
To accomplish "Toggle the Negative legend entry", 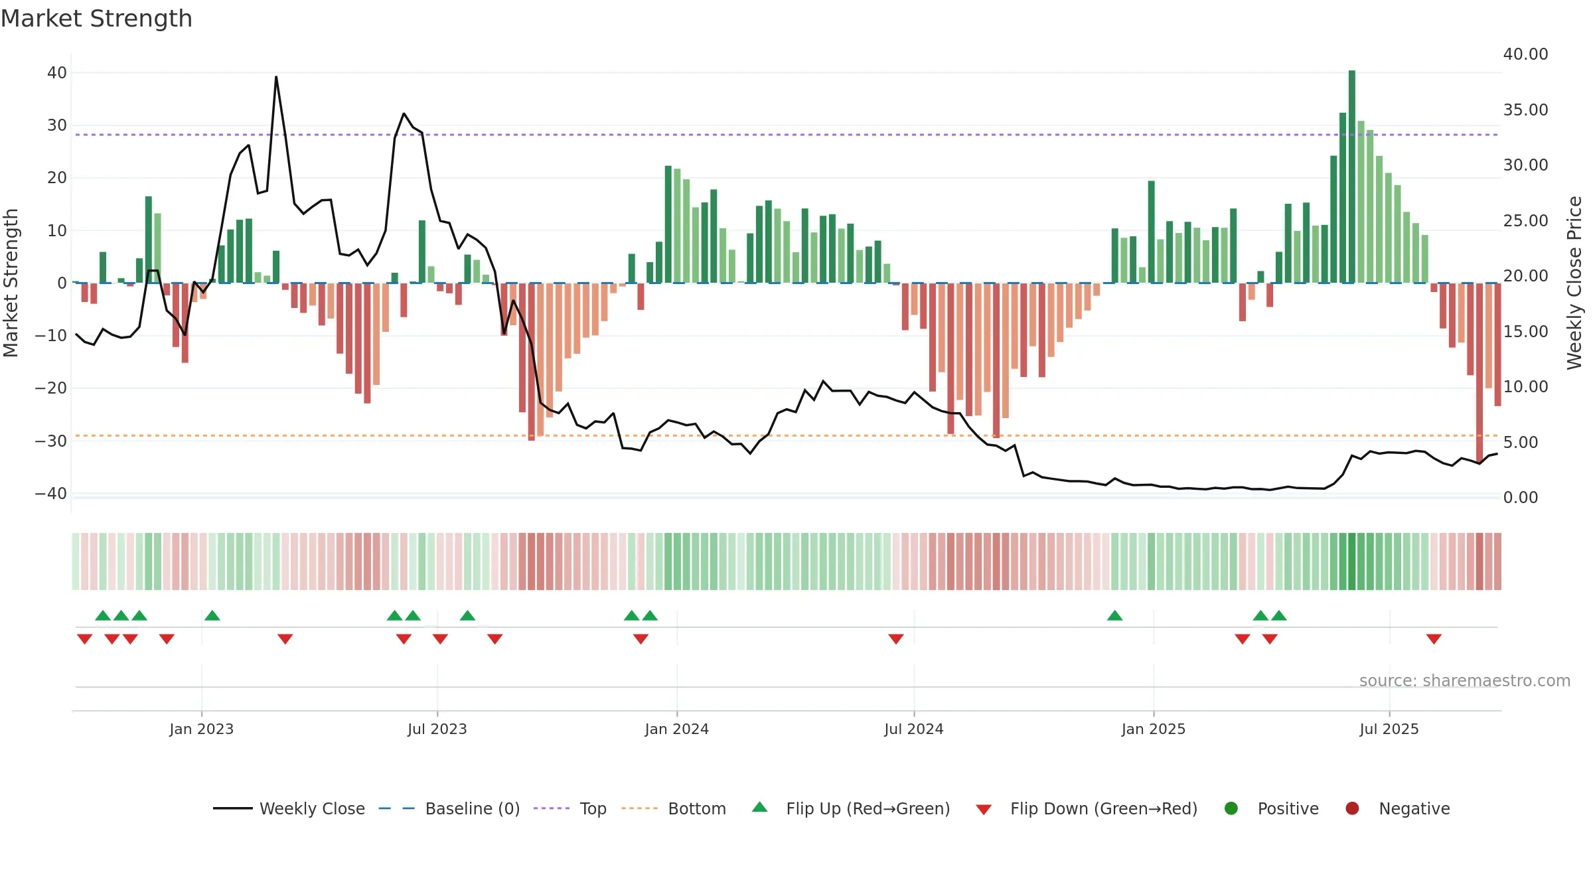I will coord(1397,808).
